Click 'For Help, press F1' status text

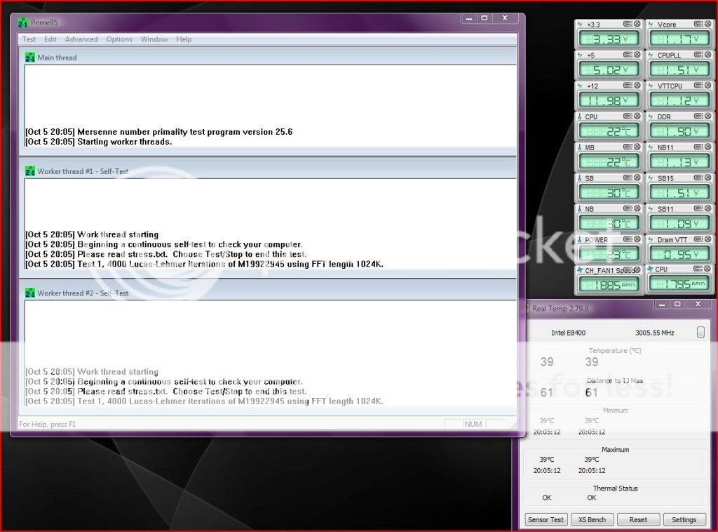(x=47, y=425)
